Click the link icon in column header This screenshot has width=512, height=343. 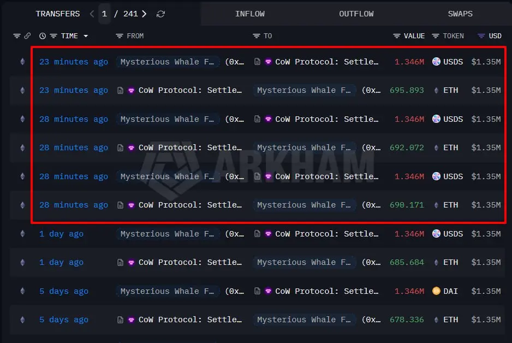point(27,36)
